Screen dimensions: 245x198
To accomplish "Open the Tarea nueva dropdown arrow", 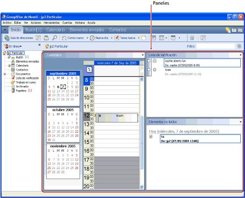I will point(139,38).
